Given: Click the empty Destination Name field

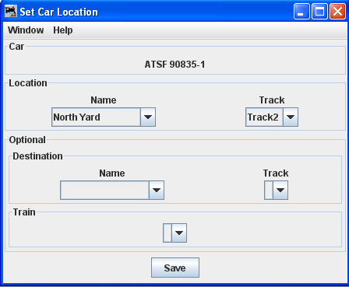Looking at the screenshot, I should (x=104, y=191).
